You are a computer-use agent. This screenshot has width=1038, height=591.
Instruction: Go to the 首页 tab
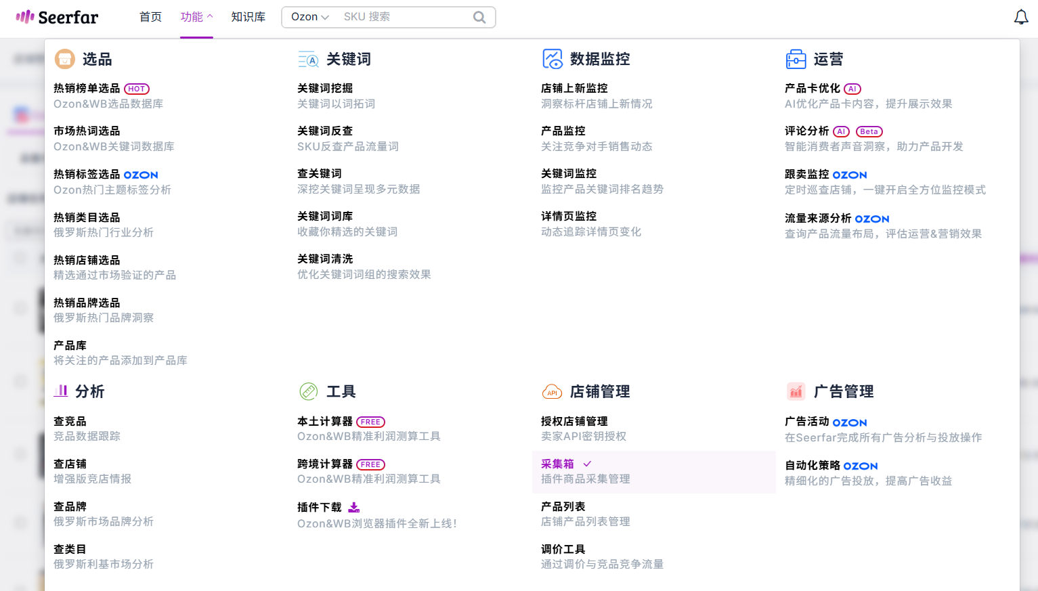[150, 17]
